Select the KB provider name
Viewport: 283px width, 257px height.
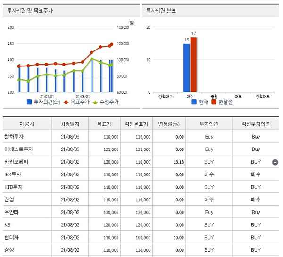click(8, 224)
